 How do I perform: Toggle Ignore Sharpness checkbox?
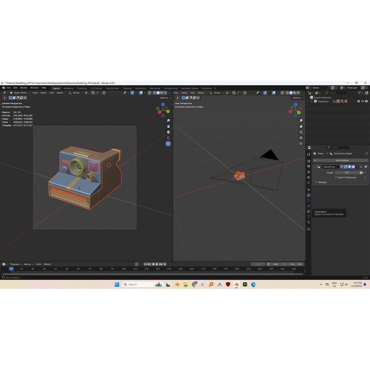[336, 177]
